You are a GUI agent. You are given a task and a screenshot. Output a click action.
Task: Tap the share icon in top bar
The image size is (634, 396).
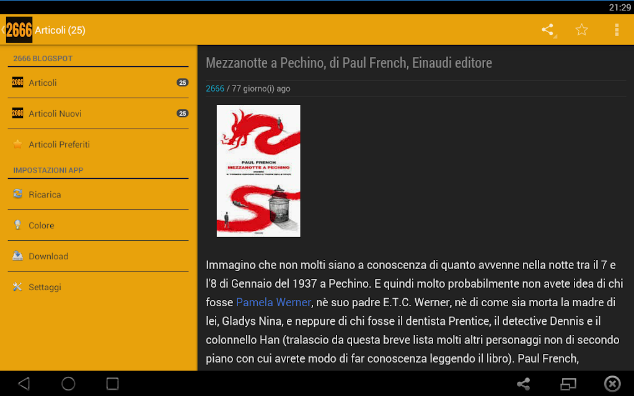548,30
